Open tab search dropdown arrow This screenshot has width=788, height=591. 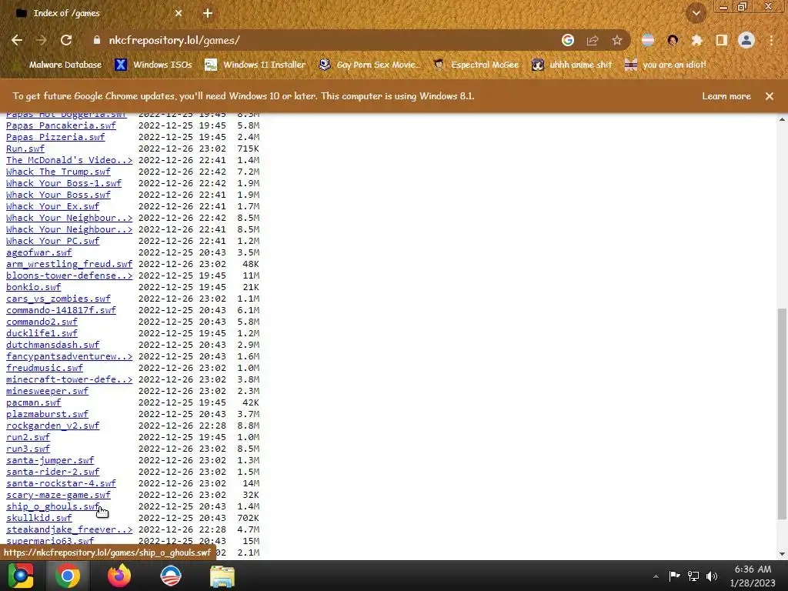(696, 14)
